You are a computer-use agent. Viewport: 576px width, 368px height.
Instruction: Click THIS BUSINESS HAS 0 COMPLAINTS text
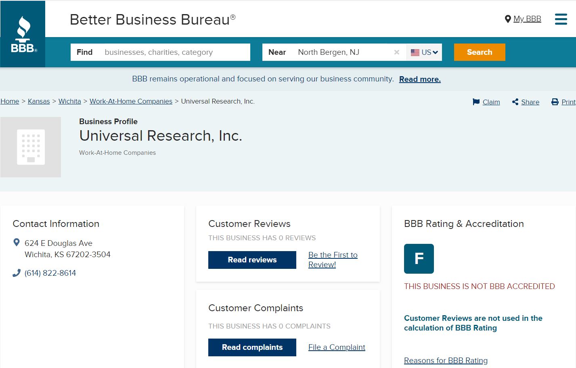tap(269, 326)
